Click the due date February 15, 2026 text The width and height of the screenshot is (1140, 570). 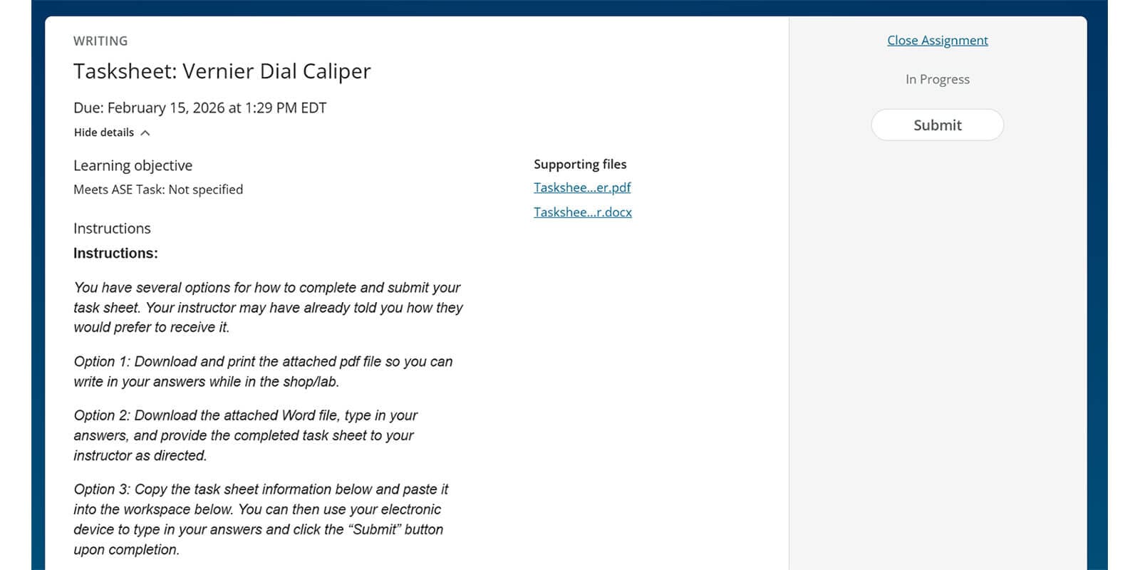(x=199, y=108)
